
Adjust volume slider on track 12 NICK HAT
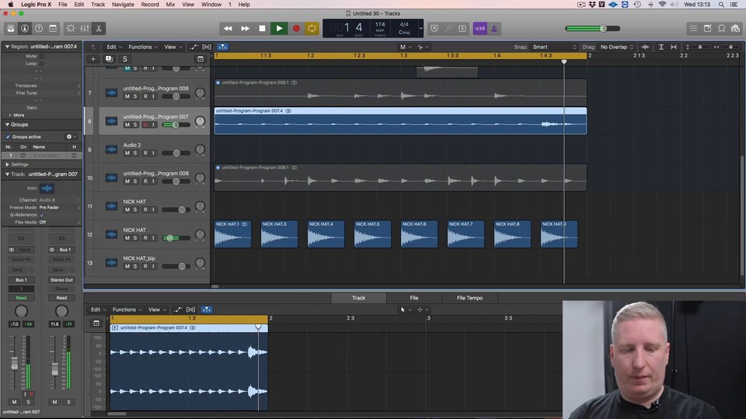[170, 238]
